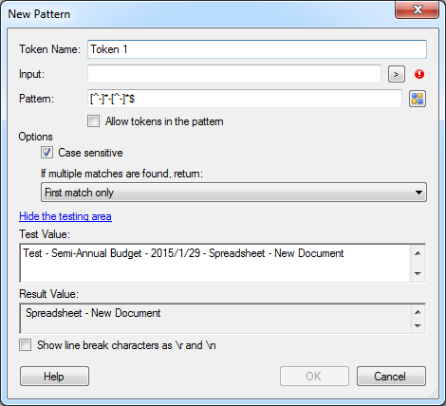Click into the Token Name field

pos(257,49)
